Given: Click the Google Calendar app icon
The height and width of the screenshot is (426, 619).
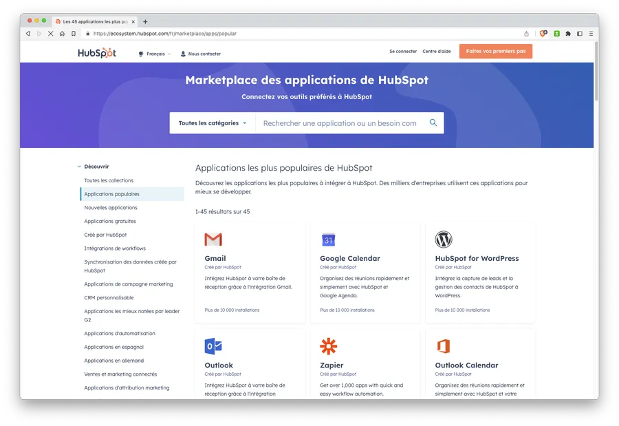Looking at the screenshot, I should 329,239.
